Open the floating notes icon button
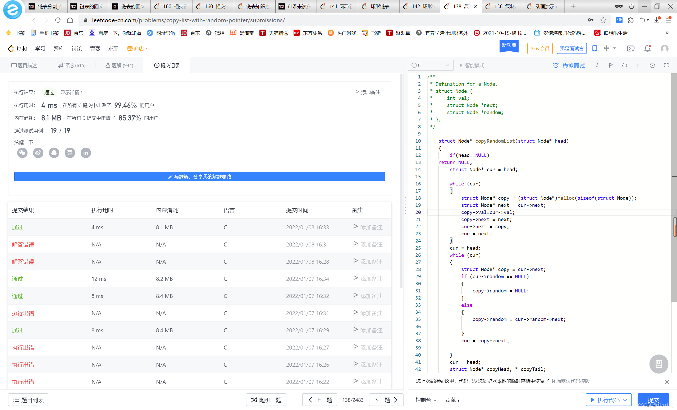Image resolution: width=677 pixels, height=410 pixels. [658, 364]
